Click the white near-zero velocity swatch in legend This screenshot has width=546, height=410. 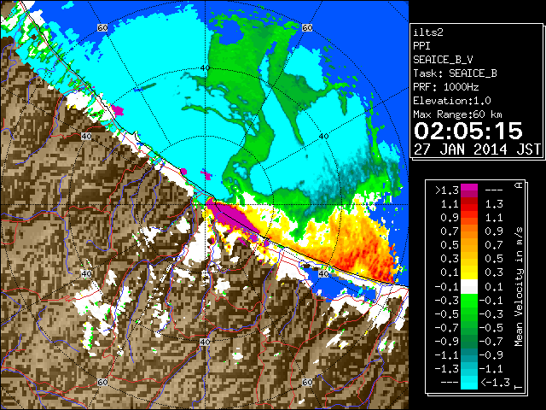[469, 287]
